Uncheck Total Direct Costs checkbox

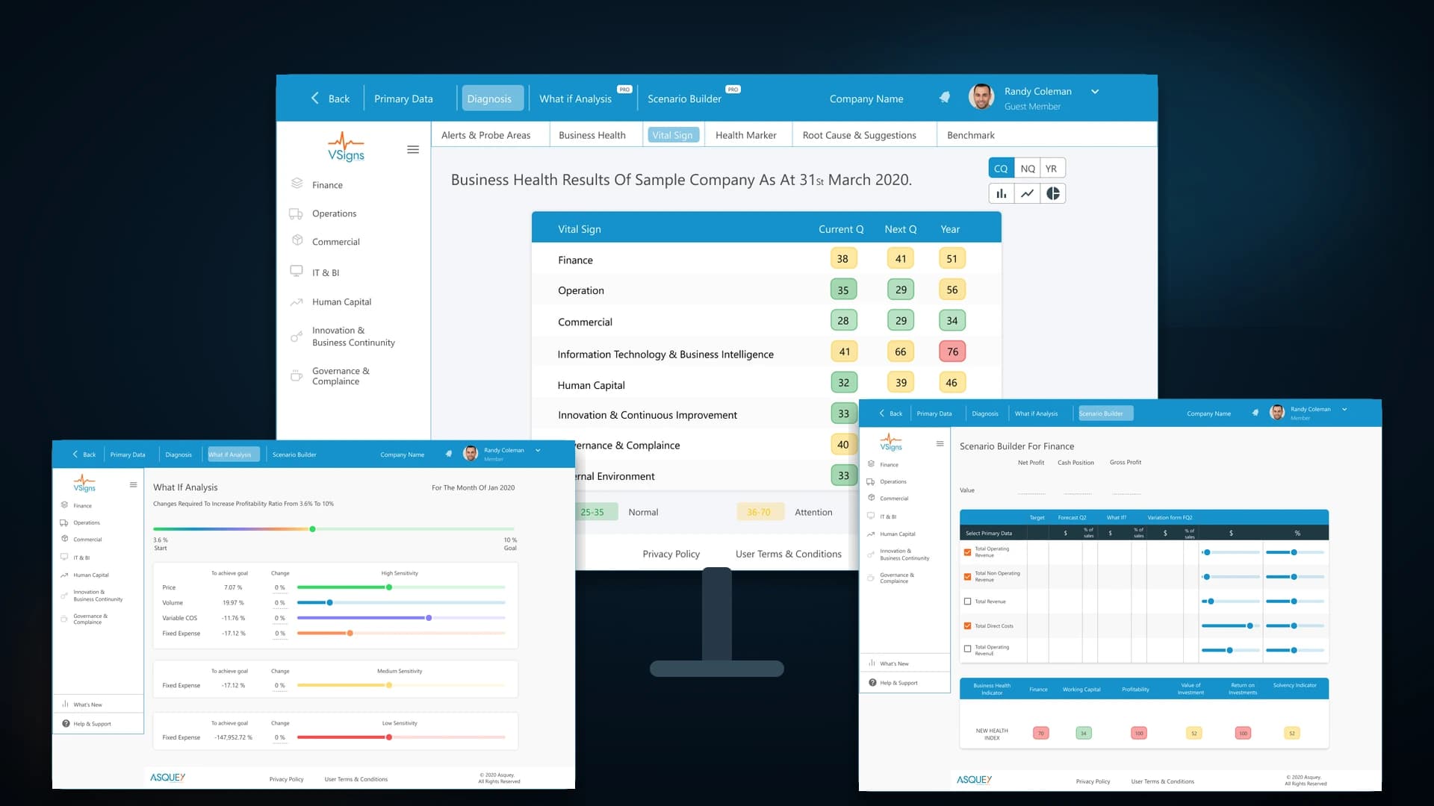[968, 626]
